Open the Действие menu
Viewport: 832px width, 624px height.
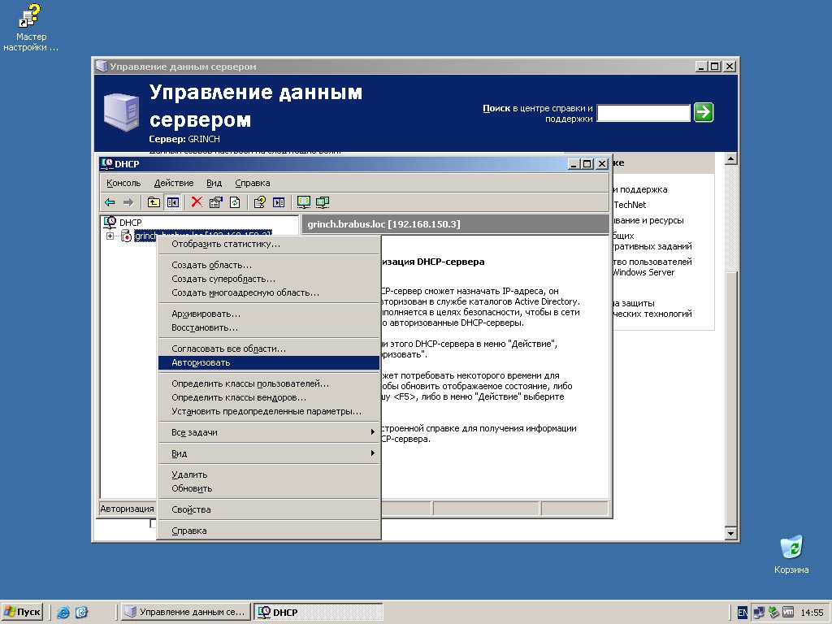174,183
